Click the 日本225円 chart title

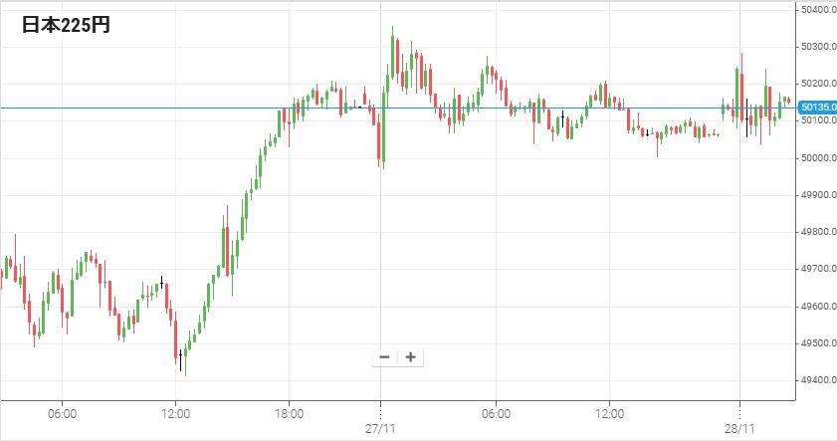66,26
